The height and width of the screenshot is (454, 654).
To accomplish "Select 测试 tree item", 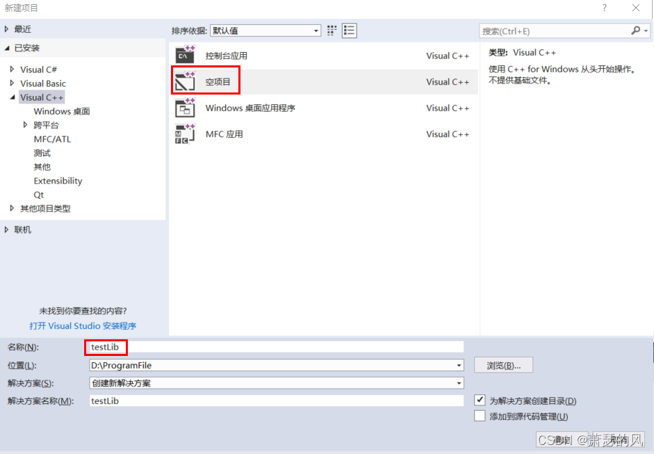I will 42,153.
